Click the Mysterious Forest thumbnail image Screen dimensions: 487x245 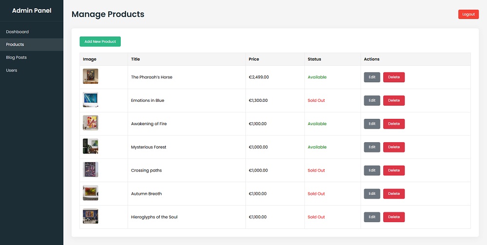click(x=91, y=147)
